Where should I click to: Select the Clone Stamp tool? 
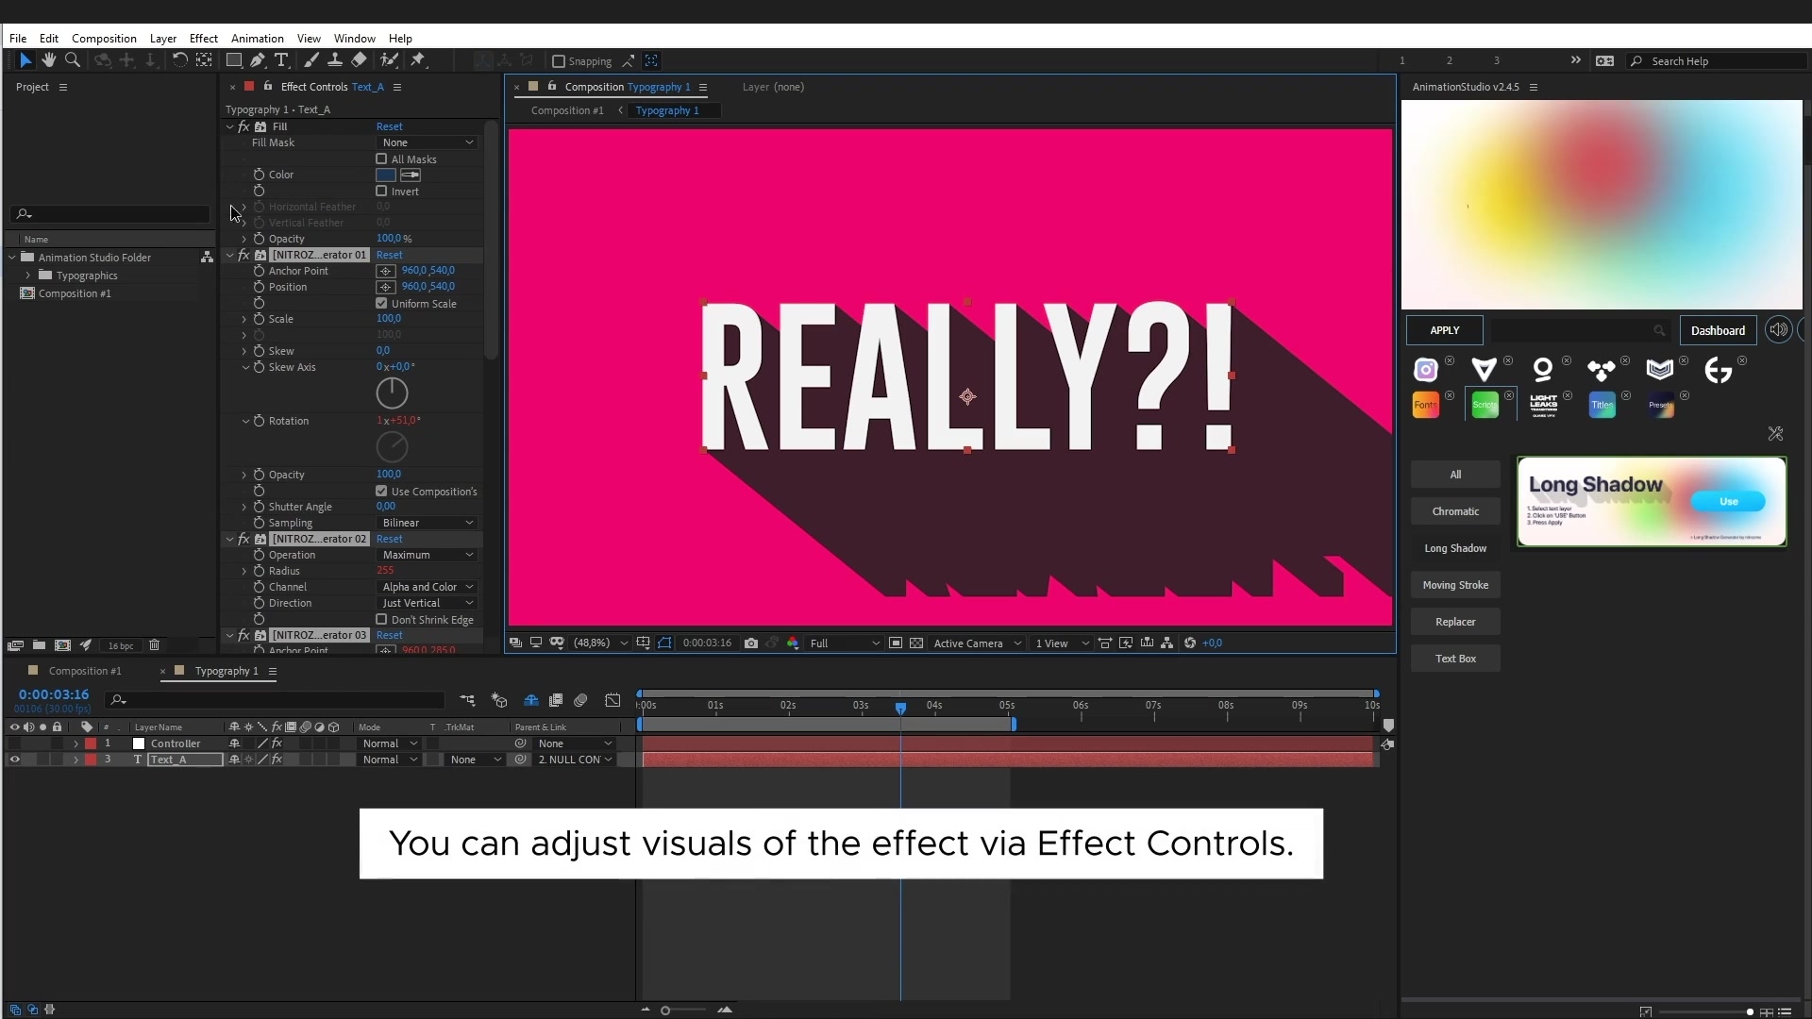click(x=334, y=60)
